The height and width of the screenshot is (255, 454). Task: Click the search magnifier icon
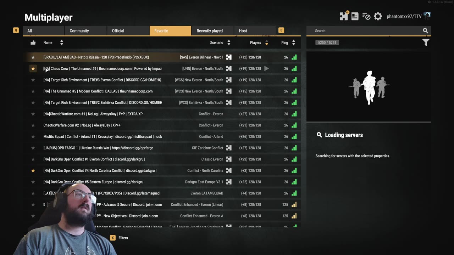[425, 31]
